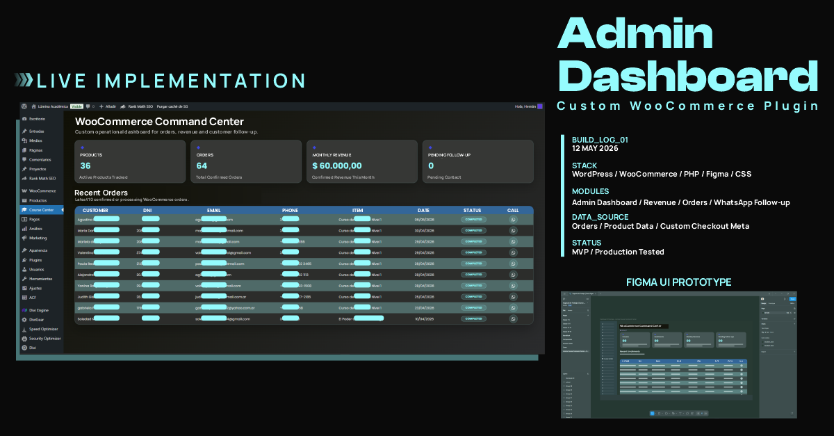Click the MONTHLY REVENUE stat card

click(362, 161)
